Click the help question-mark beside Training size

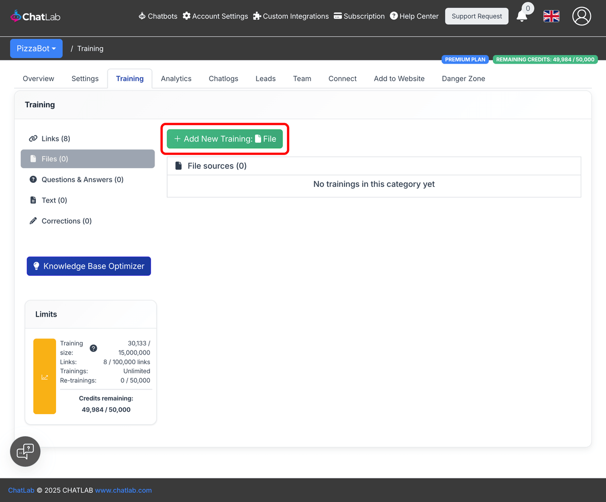tap(93, 348)
